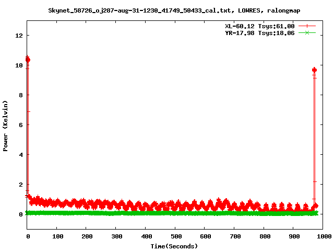Click x-axis tick label 900
The height and width of the screenshot is (251, 334).
coord(294,236)
